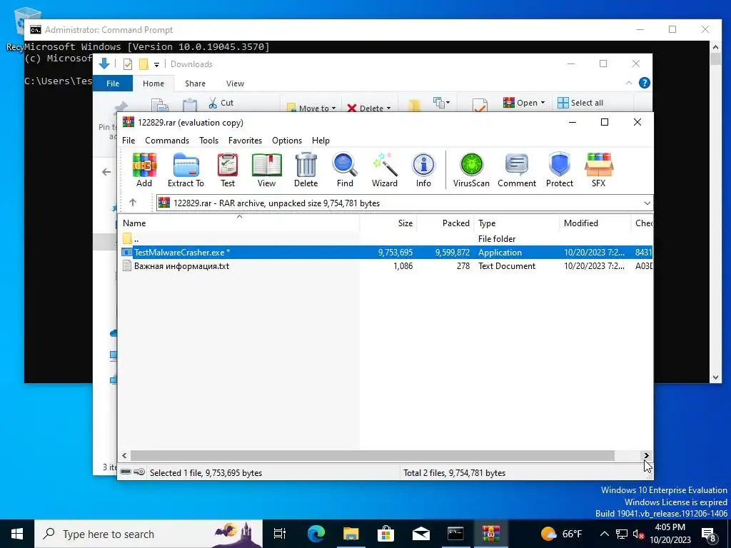Show hidden tray icons chevron
731x548 pixels.
pyautogui.click(x=604, y=534)
